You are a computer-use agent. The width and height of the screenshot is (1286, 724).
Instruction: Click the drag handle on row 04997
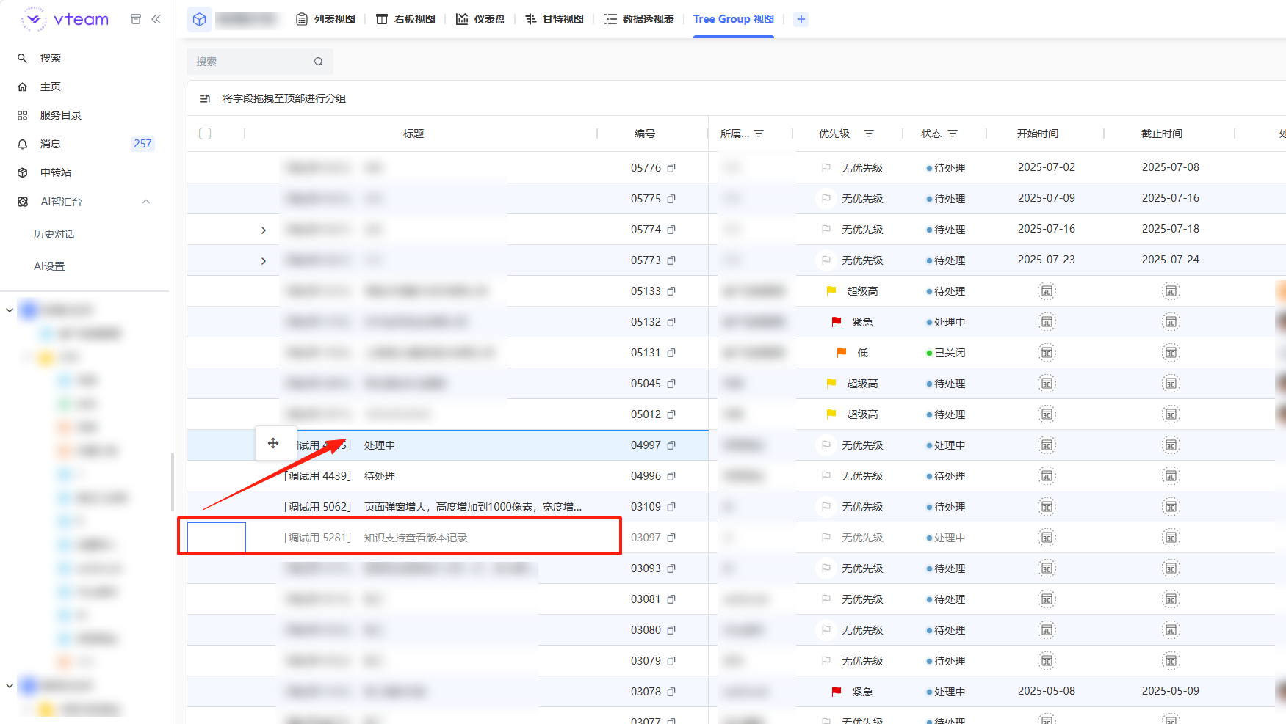273,443
